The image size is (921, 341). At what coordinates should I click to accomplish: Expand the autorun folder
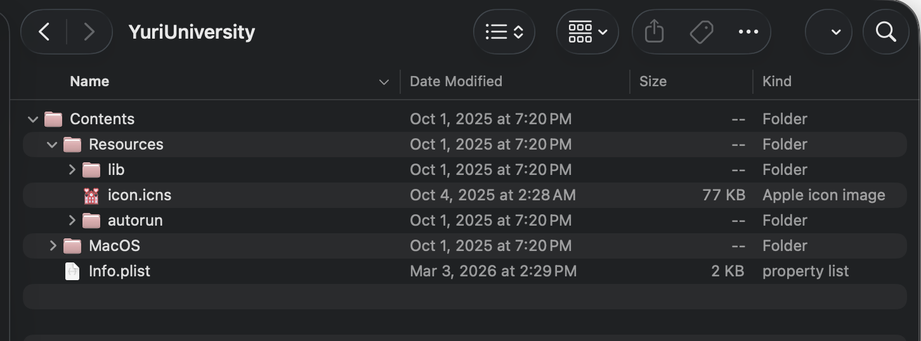tap(72, 221)
